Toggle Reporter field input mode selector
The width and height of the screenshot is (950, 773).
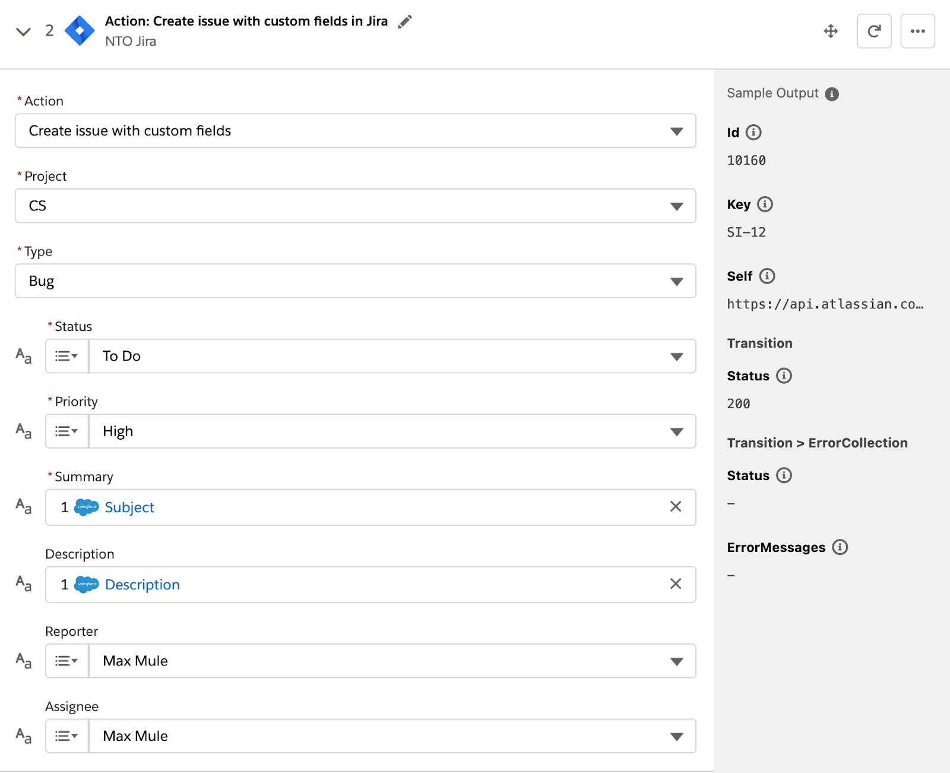tap(66, 661)
